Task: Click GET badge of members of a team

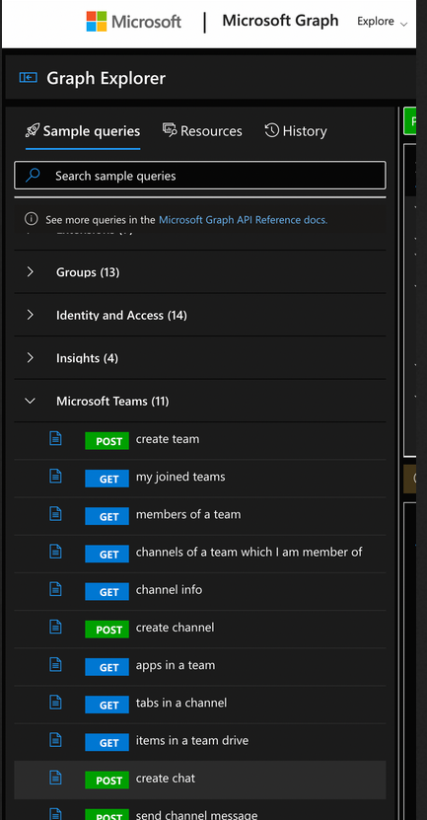Action: click(x=107, y=516)
